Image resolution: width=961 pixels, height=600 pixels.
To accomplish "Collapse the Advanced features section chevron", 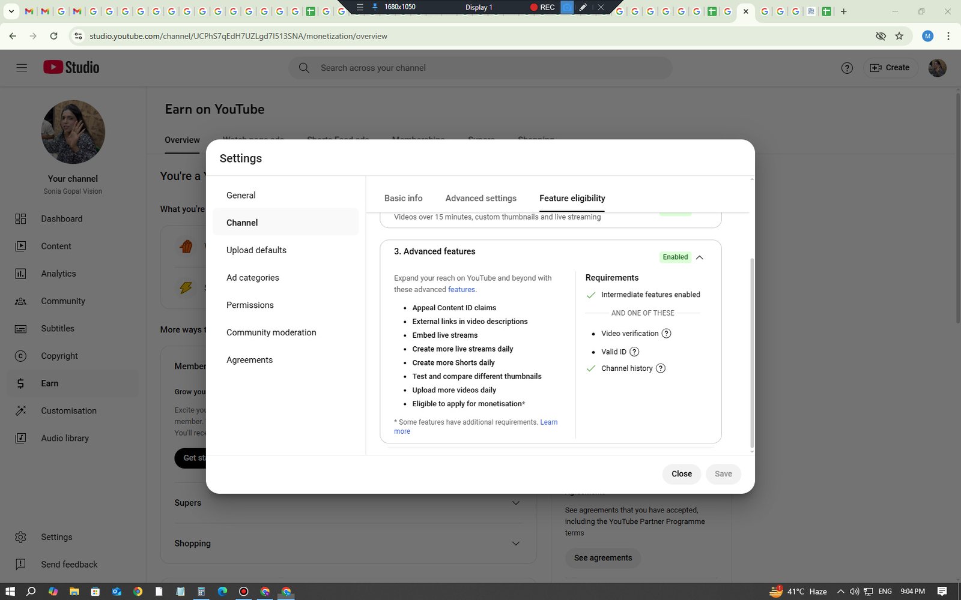I will 699,257.
